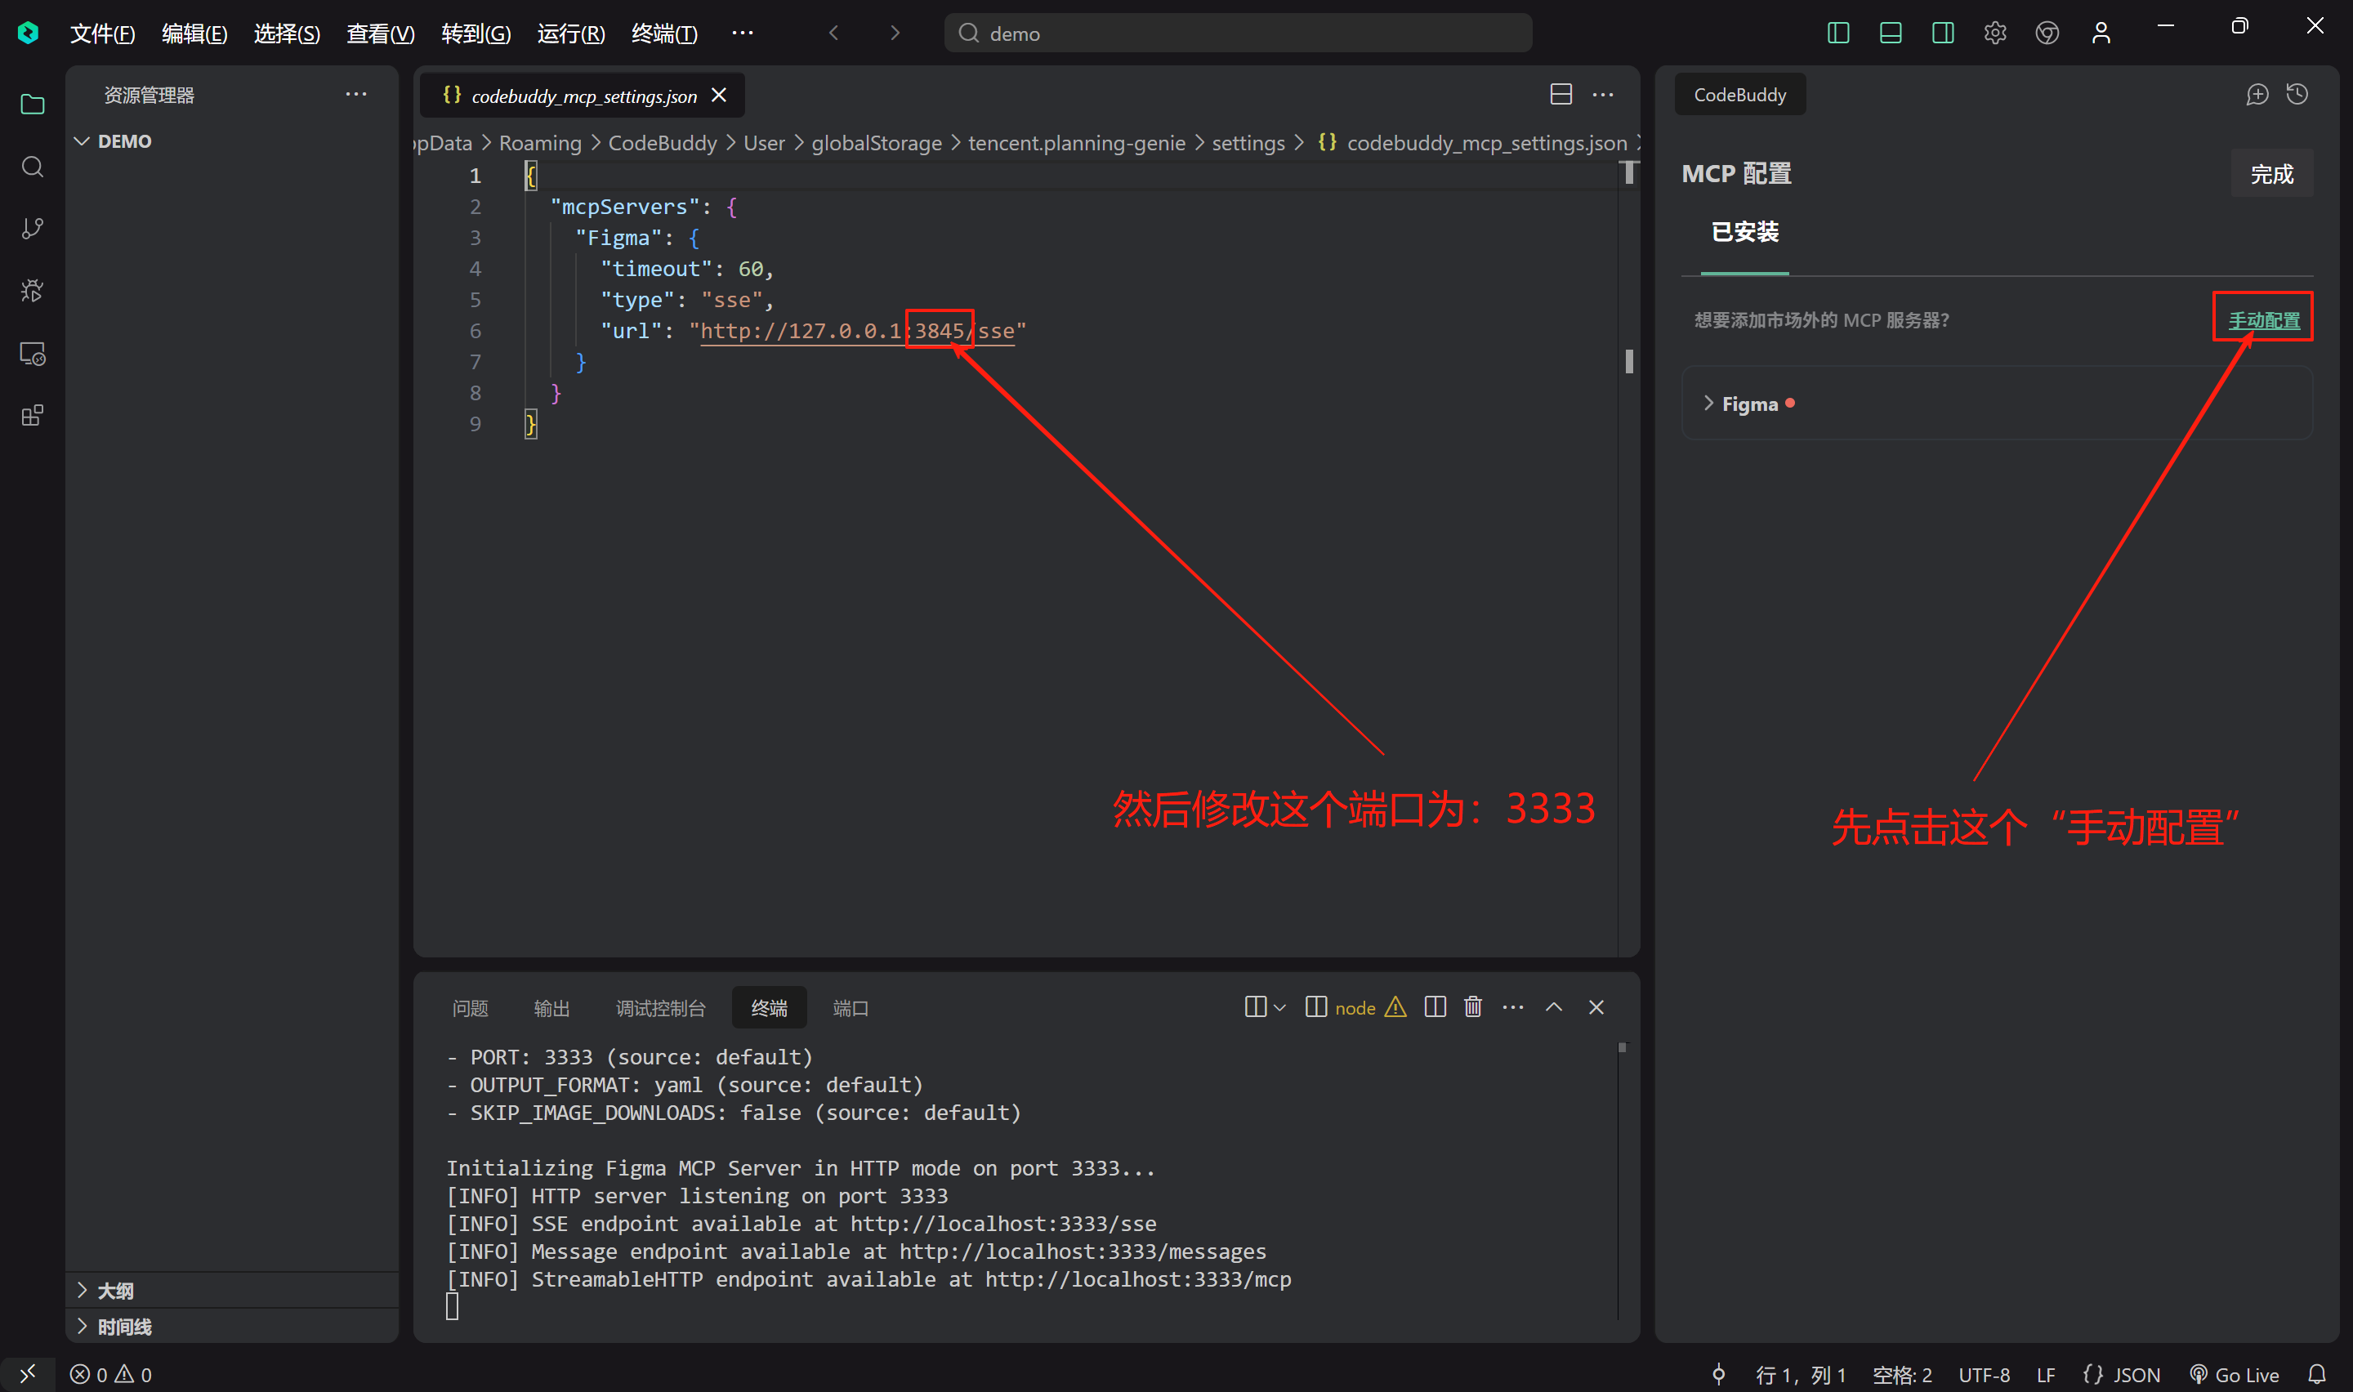Open CodeBuddy chat history
The image size is (2353, 1392).
2297,95
